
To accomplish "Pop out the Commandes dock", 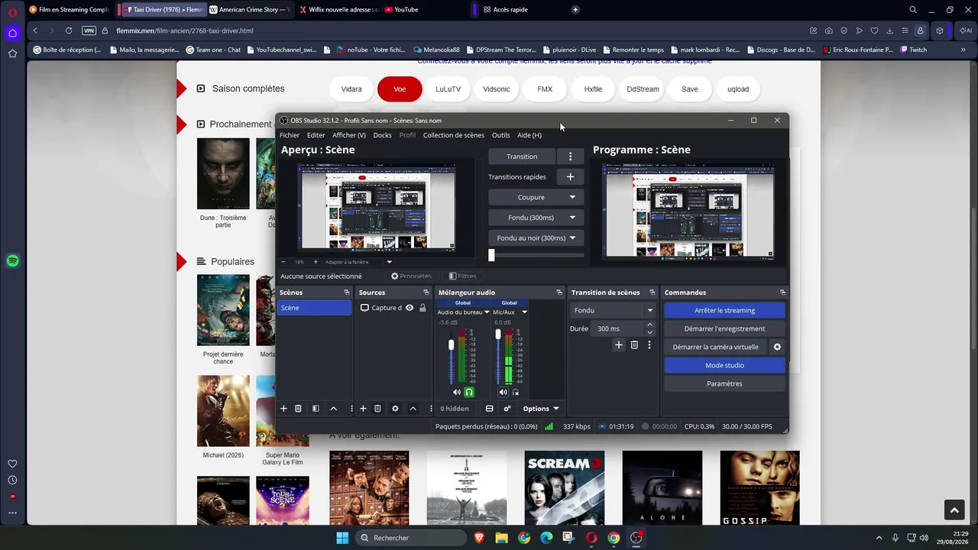I will (782, 293).
